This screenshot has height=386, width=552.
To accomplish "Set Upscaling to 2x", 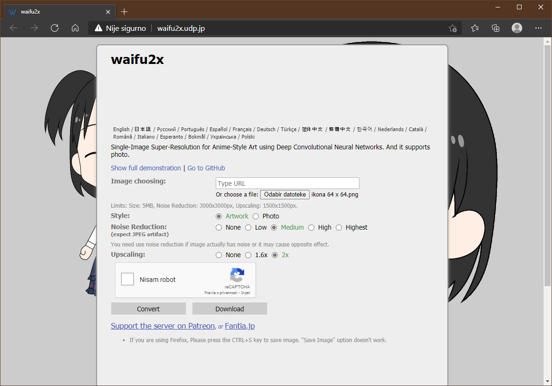I will (275, 255).
